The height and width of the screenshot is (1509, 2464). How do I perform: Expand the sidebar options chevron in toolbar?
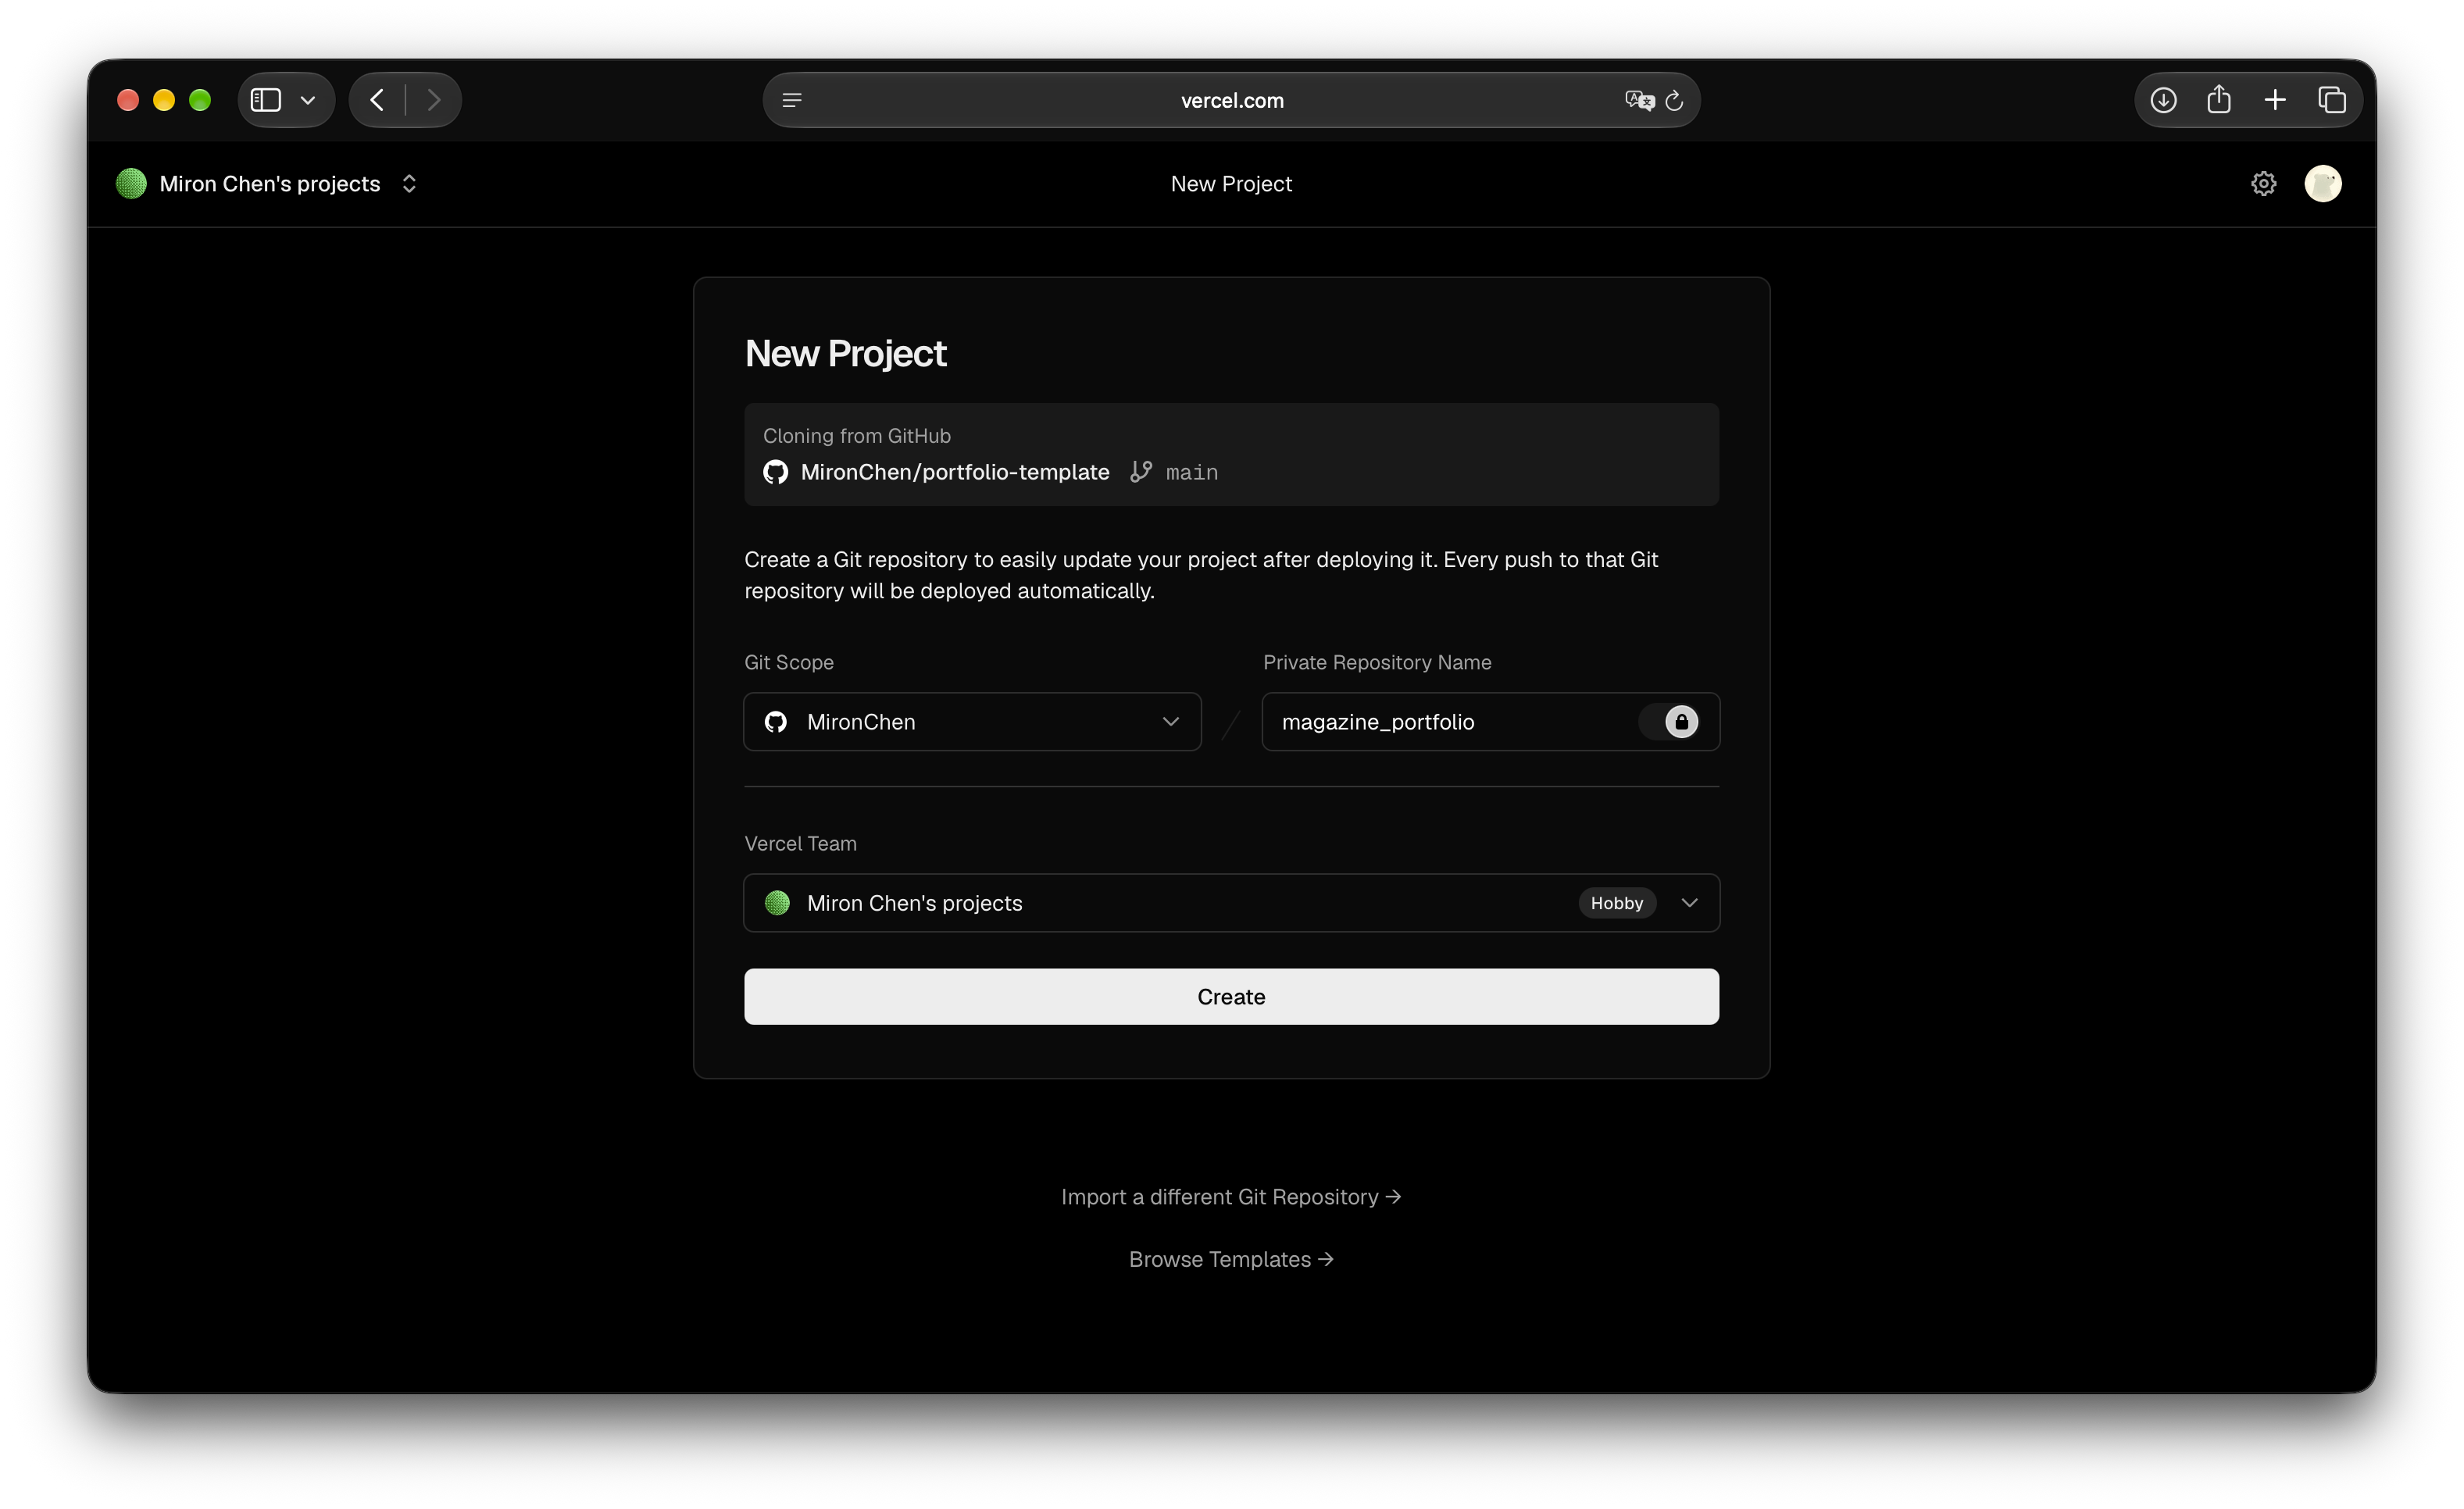point(308,100)
